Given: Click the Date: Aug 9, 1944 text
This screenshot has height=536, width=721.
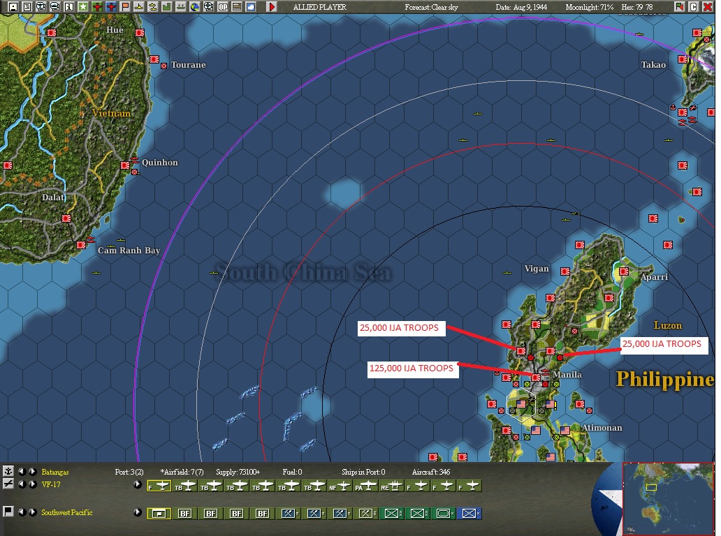Looking at the screenshot, I should [521, 7].
